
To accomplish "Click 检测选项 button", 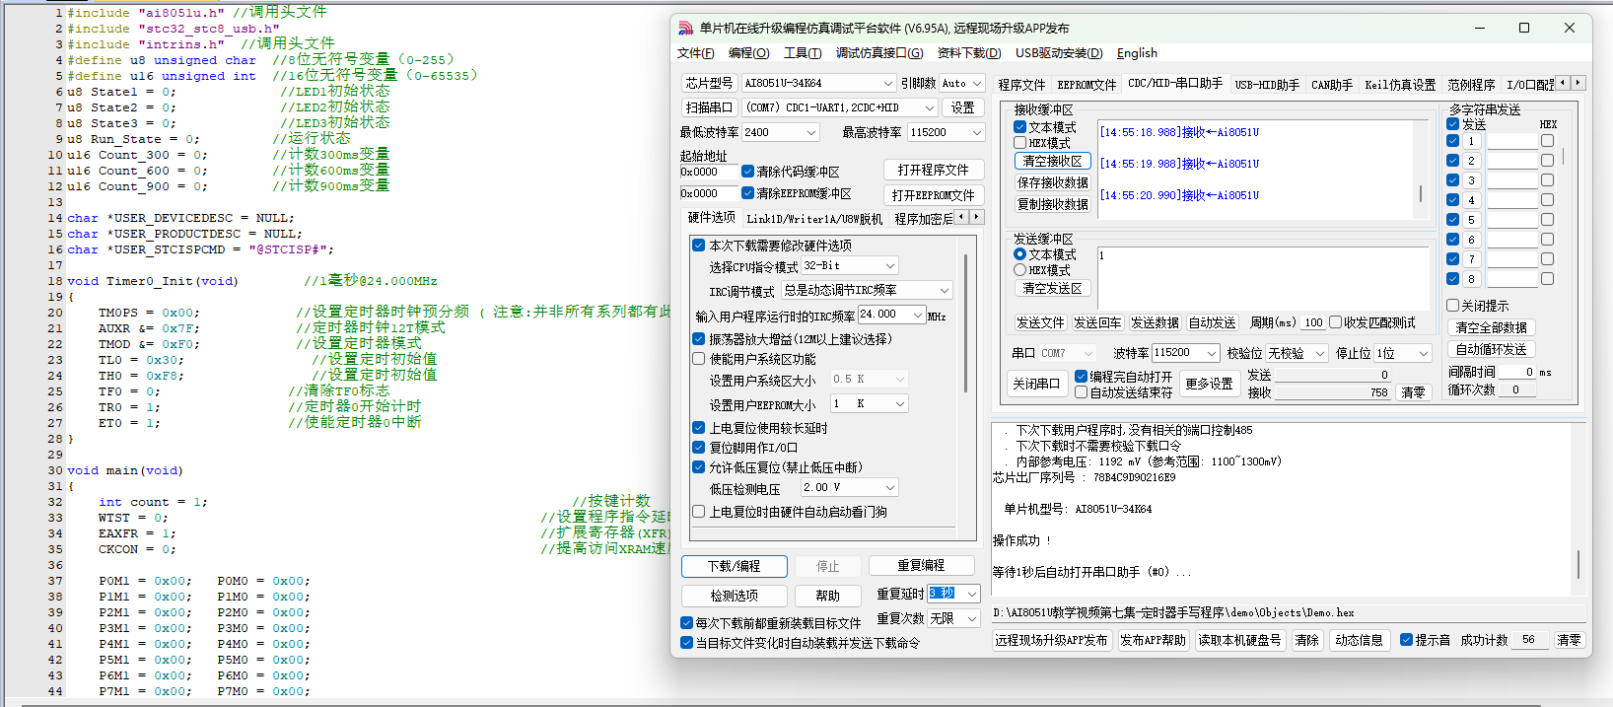I will [x=735, y=596].
